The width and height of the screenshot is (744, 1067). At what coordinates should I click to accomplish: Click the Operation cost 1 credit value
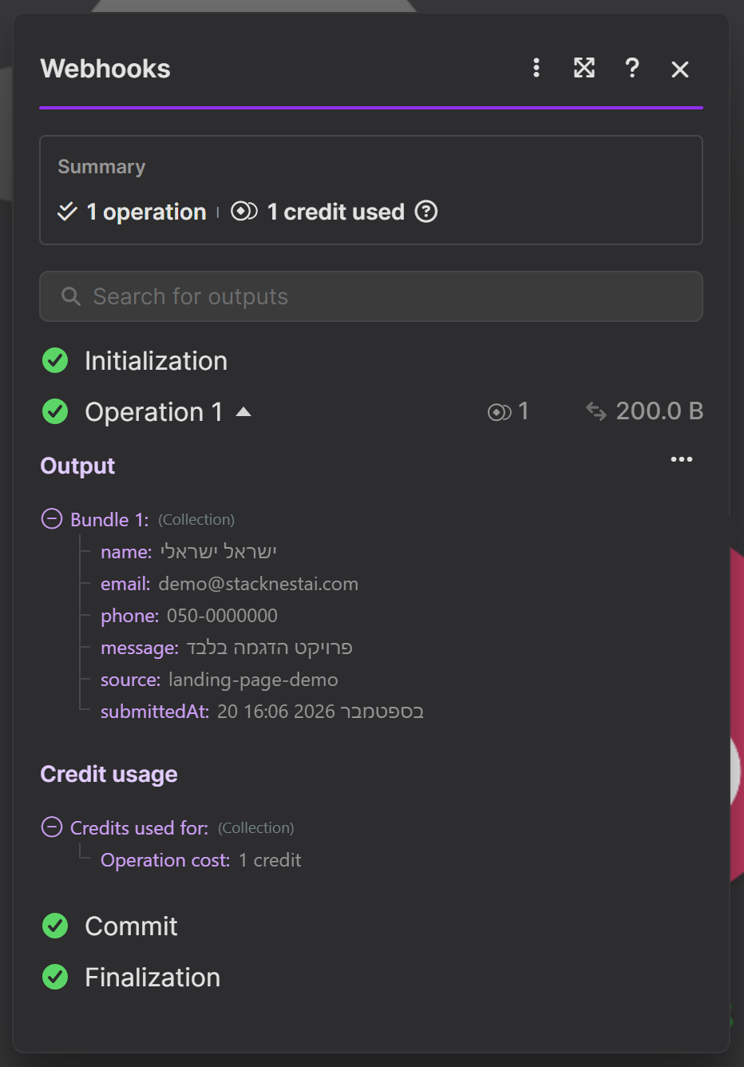tap(270, 860)
